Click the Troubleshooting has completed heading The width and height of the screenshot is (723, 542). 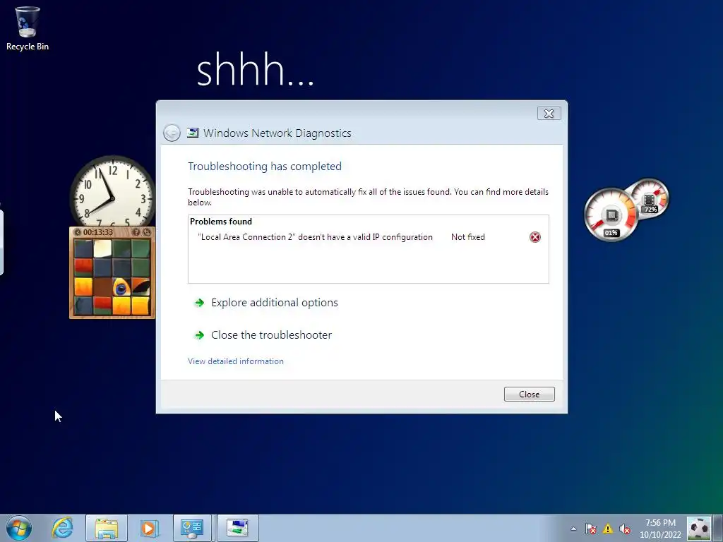coord(265,167)
